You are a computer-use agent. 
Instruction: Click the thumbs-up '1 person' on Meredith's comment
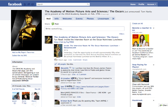click(82, 74)
